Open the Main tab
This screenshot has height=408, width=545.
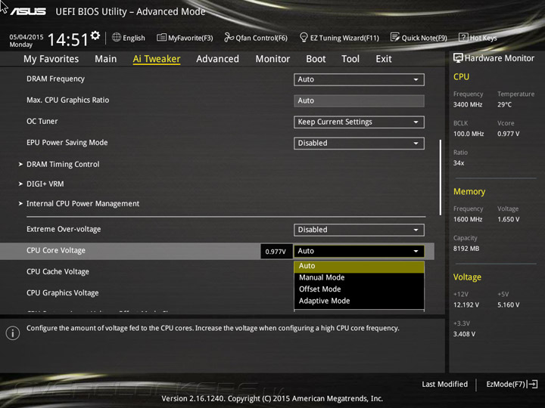click(x=106, y=59)
